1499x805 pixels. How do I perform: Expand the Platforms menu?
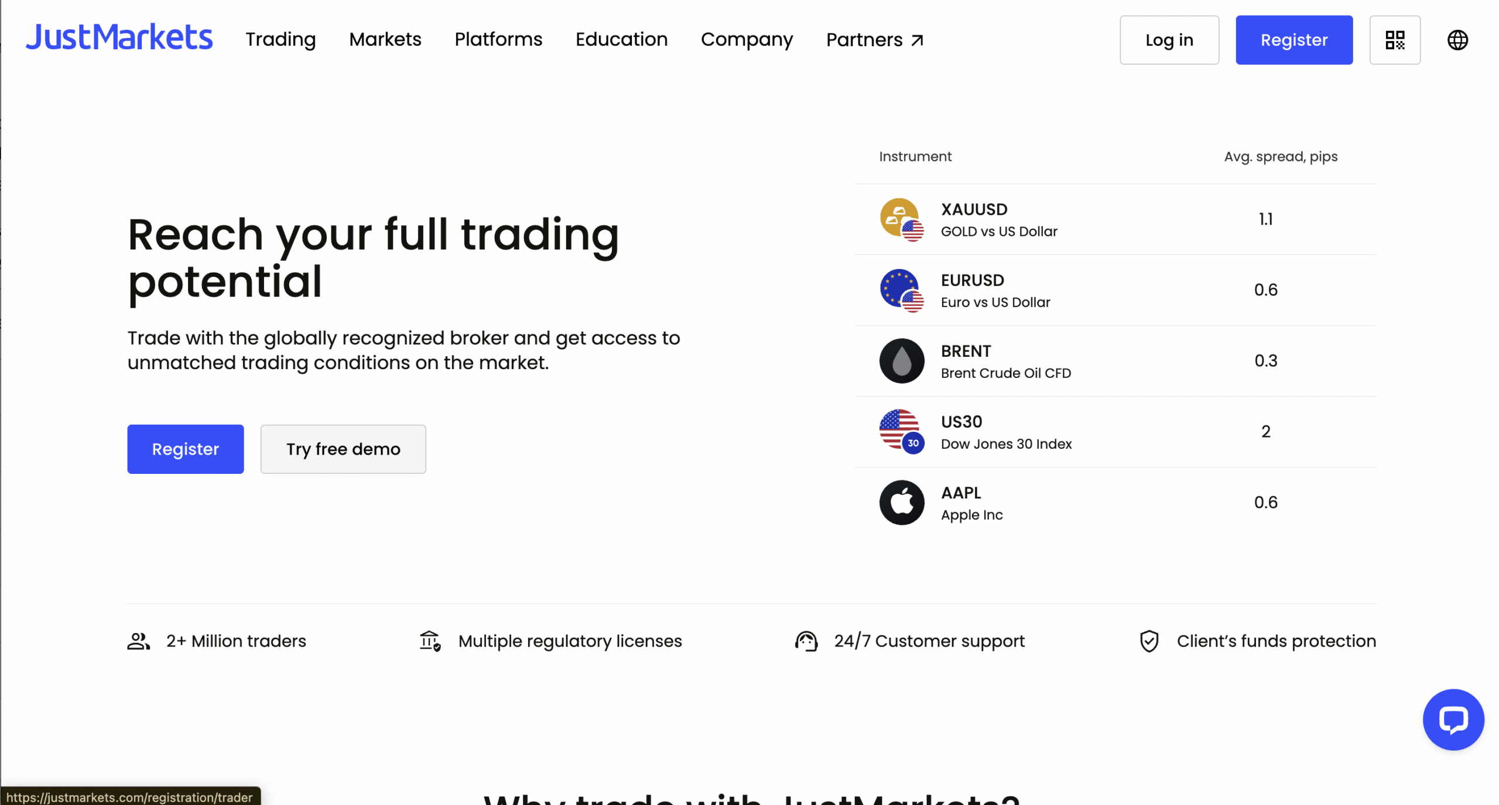pyautogui.click(x=498, y=39)
